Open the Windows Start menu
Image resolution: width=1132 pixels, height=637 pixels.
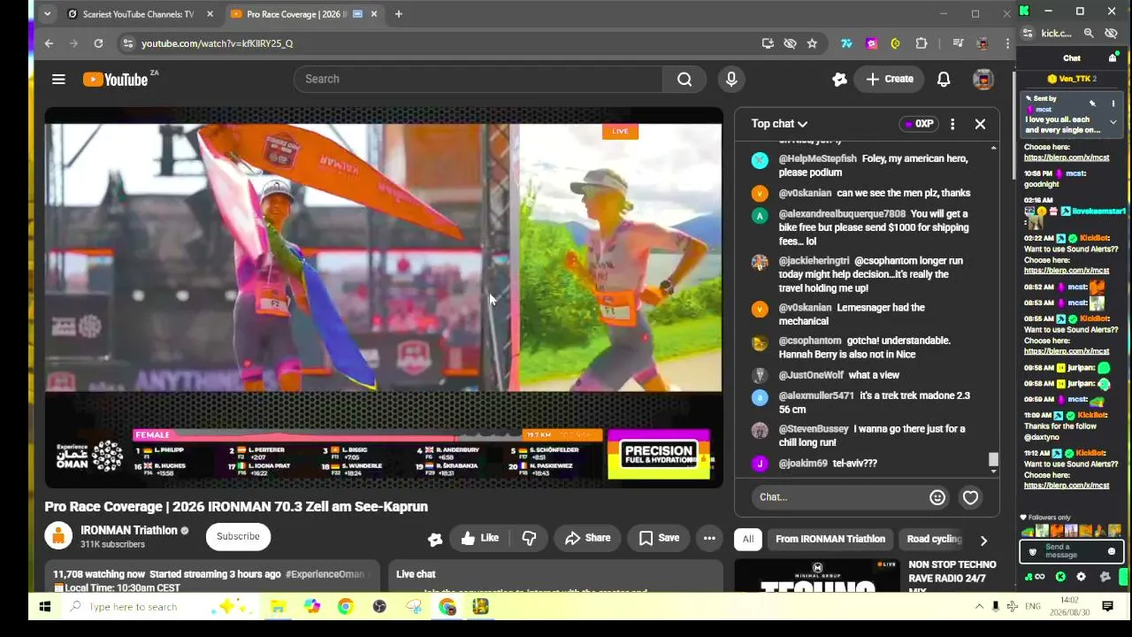click(x=45, y=607)
